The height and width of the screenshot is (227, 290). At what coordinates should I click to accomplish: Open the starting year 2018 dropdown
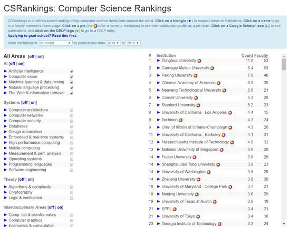[113, 43]
